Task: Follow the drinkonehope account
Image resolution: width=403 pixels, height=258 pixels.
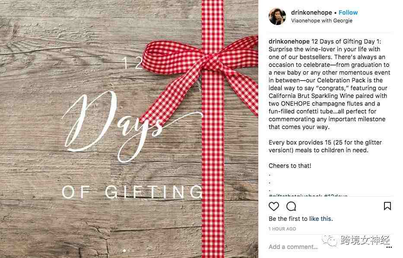Action: (348, 13)
